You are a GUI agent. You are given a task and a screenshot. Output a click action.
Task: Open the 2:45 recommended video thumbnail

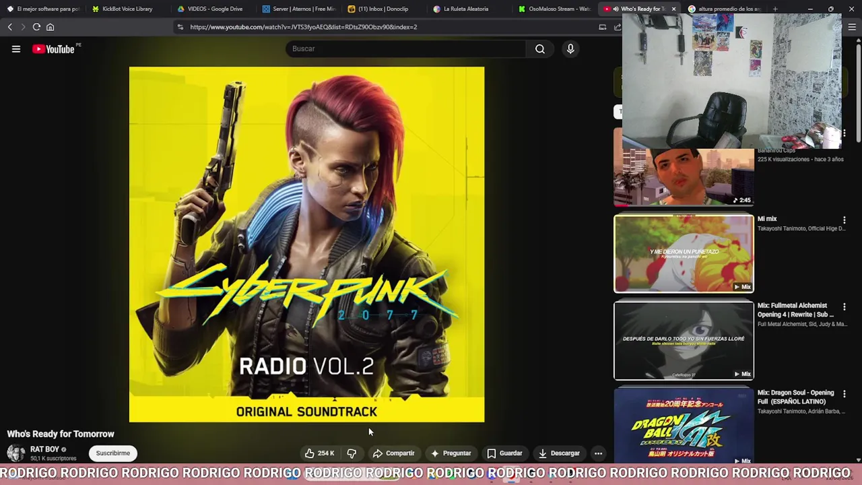684,177
